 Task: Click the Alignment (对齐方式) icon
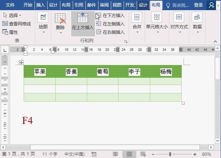(x=179, y=17)
